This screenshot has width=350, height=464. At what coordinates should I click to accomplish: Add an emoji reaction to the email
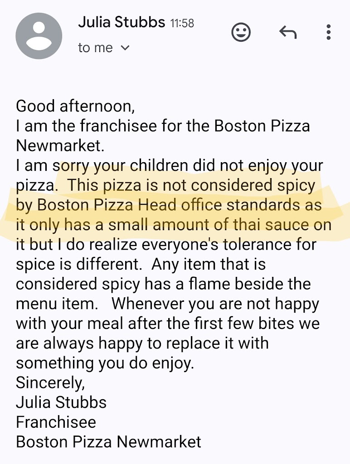click(x=241, y=32)
